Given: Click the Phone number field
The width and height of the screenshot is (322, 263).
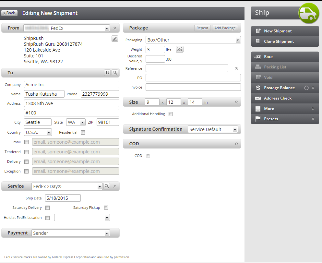Looking at the screenshot, I should (100, 94).
